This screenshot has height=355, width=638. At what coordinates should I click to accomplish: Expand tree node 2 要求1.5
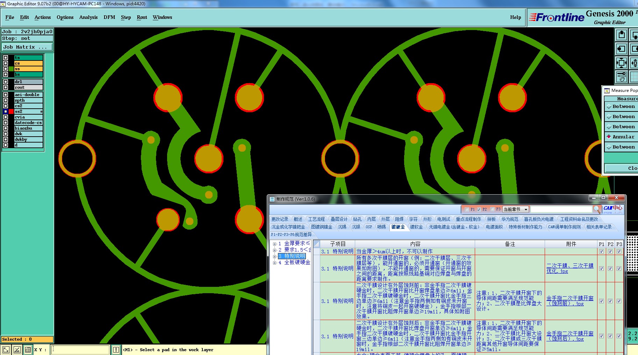[x=274, y=250]
